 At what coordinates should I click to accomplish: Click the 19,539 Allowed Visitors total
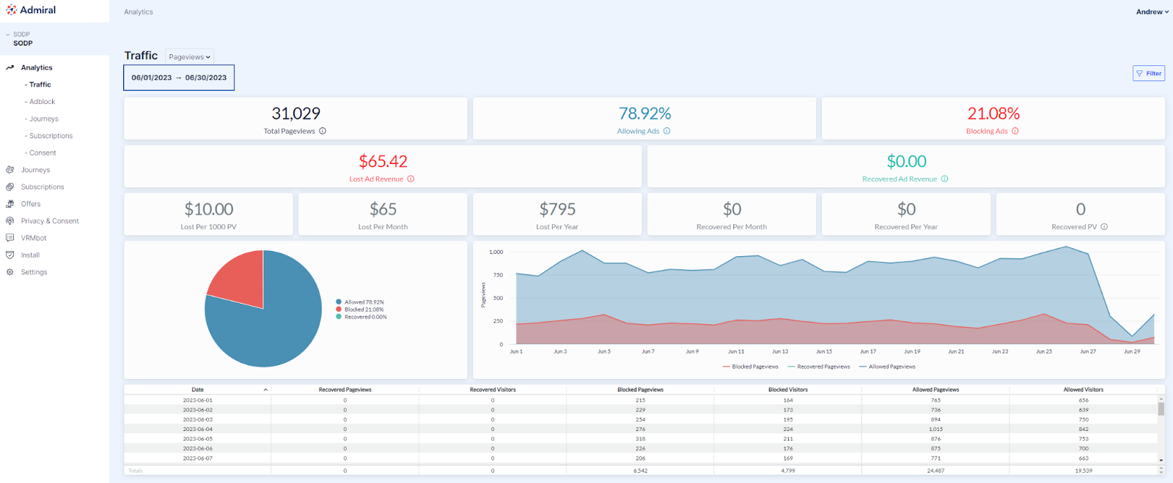click(1084, 471)
